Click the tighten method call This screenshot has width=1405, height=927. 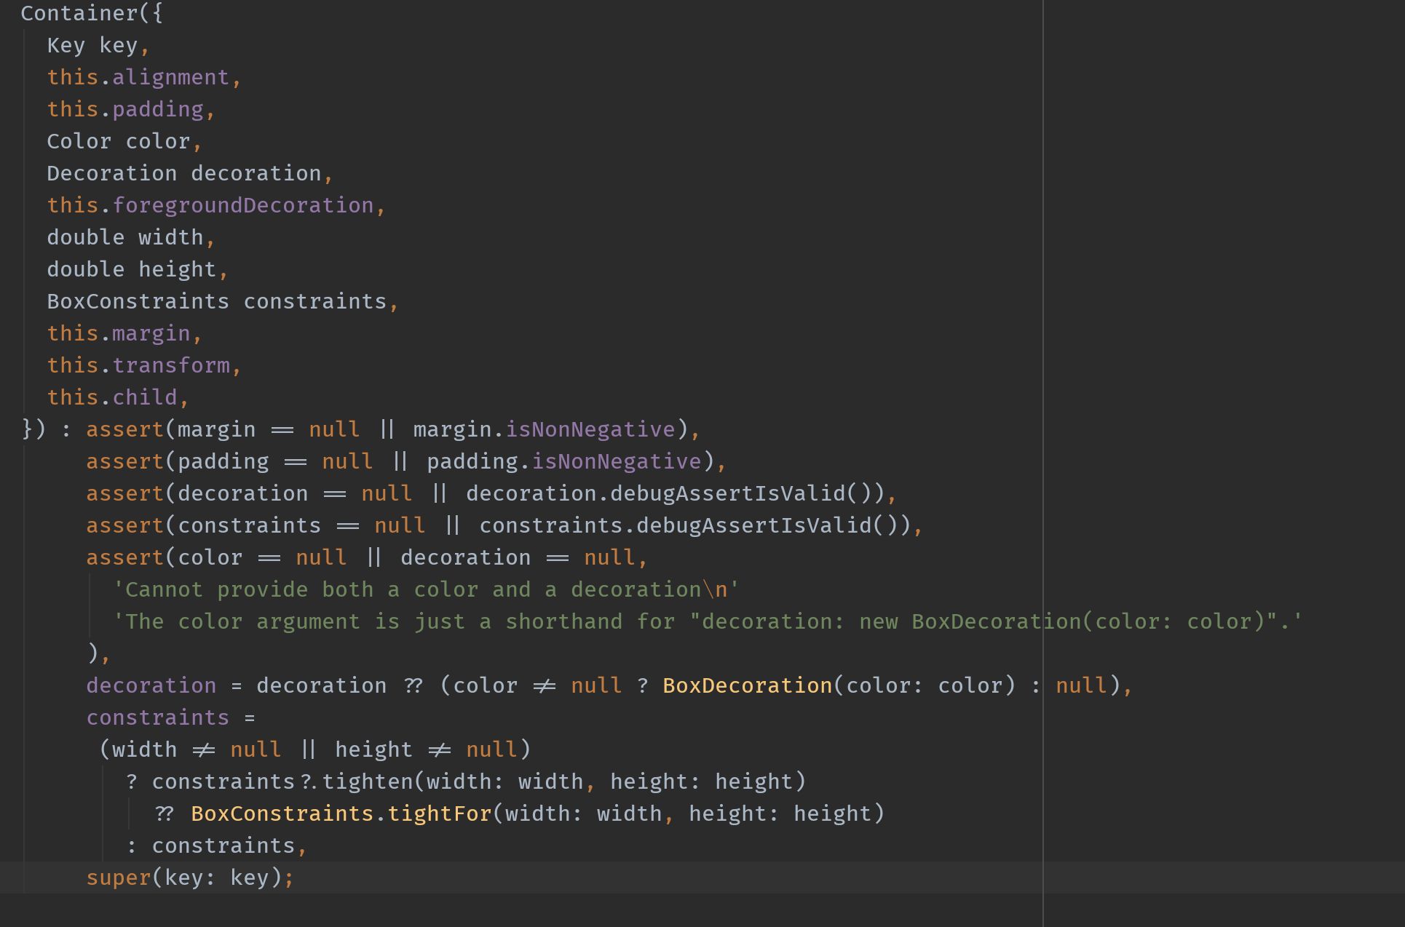point(367,781)
